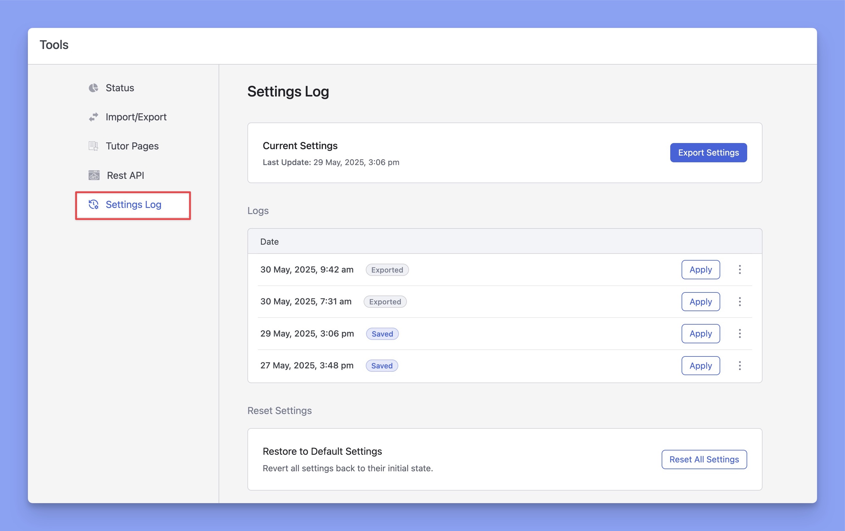Click the Settings Log page heading

point(288,92)
